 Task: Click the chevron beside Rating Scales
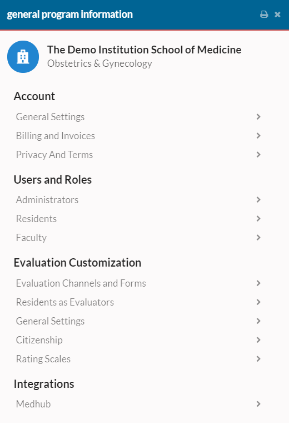tap(258, 359)
